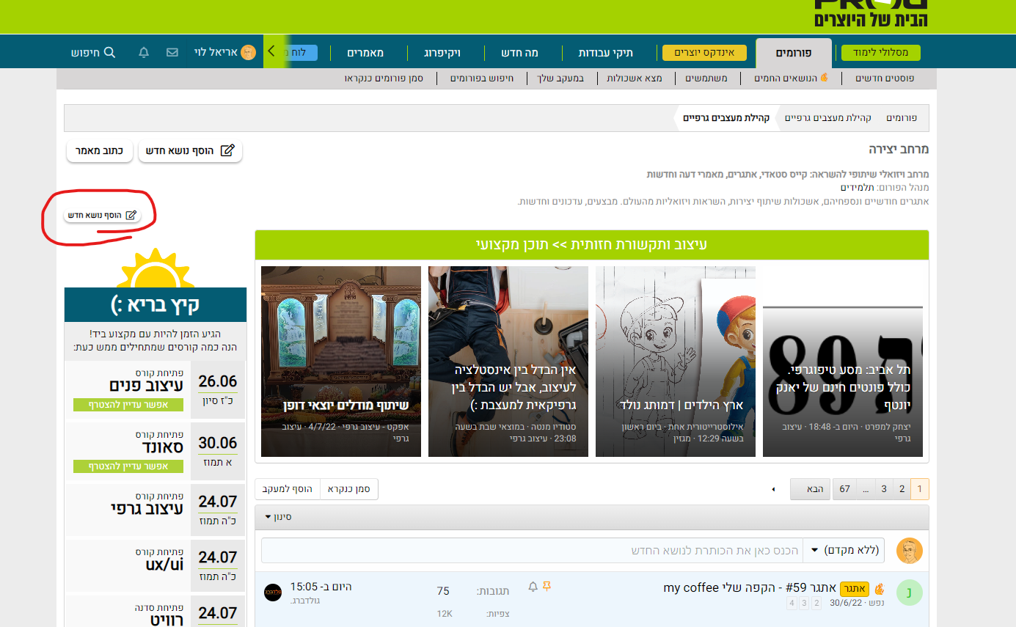Viewport: 1016px width, 627px height.
Task: Open the שיתוף מודלים יוצאי דופן card
Action: (x=341, y=362)
